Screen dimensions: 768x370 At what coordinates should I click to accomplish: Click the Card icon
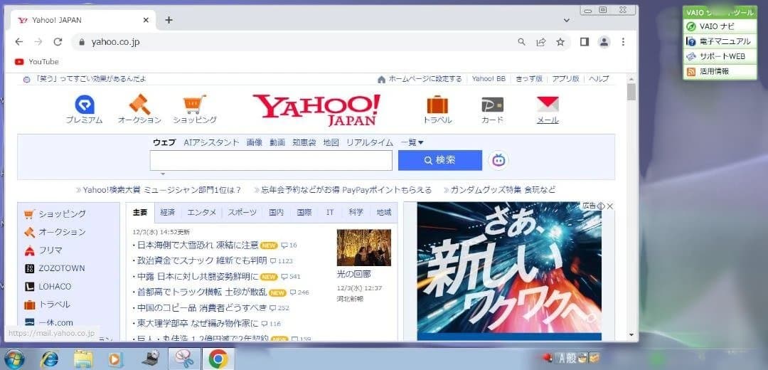tap(492, 105)
